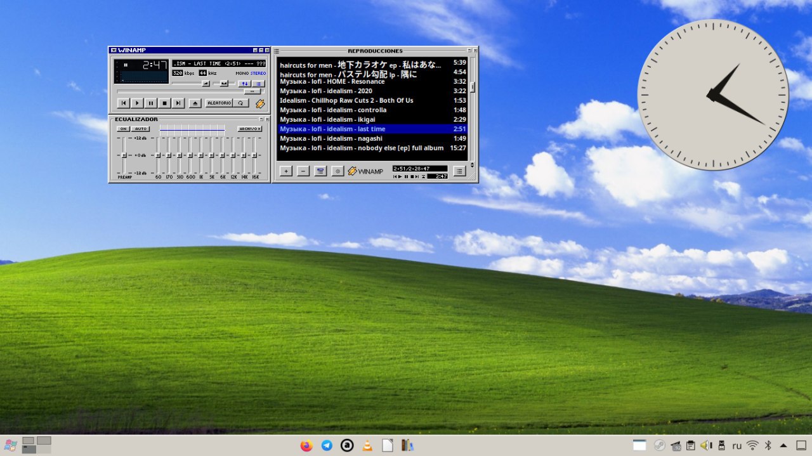
Task: Select track idealism - nagashi
Action: click(373, 138)
